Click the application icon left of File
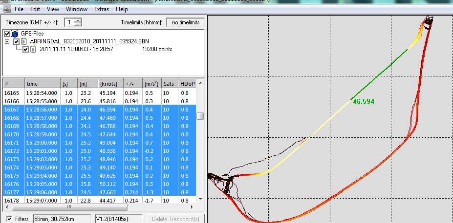The height and width of the screenshot is (223, 453). click(7, 9)
